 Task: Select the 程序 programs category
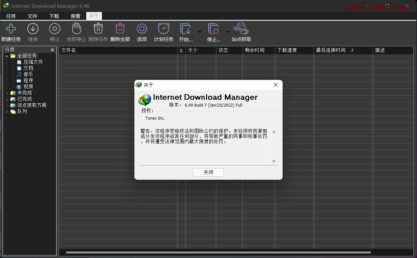(x=28, y=80)
